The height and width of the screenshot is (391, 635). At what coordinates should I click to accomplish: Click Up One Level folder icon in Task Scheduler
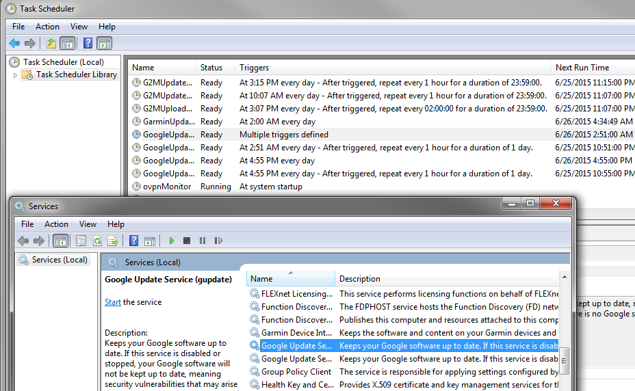51,43
